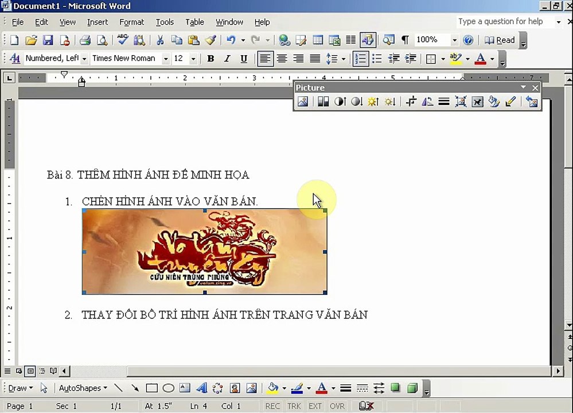This screenshot has width=573, height=413.
Task: Open the Picture toolbar options arrow
Action: [x=523, y=87]
